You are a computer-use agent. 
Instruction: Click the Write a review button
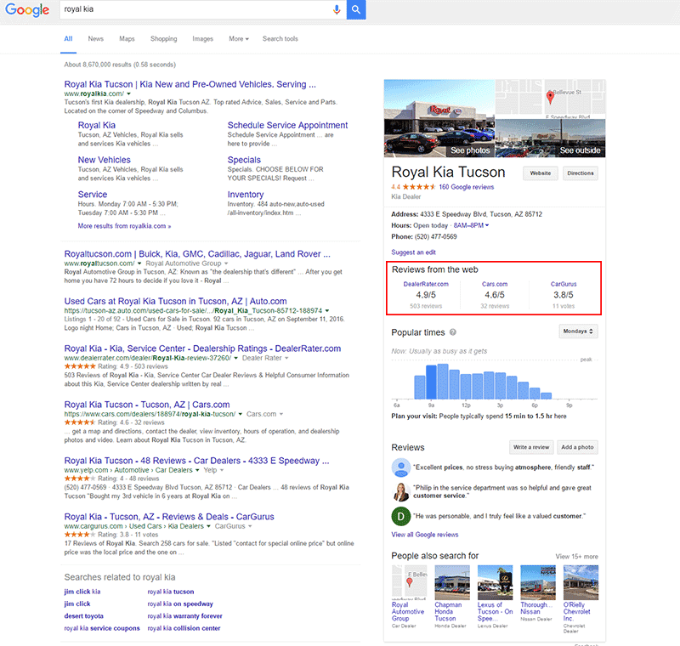[x=531, y=447]
